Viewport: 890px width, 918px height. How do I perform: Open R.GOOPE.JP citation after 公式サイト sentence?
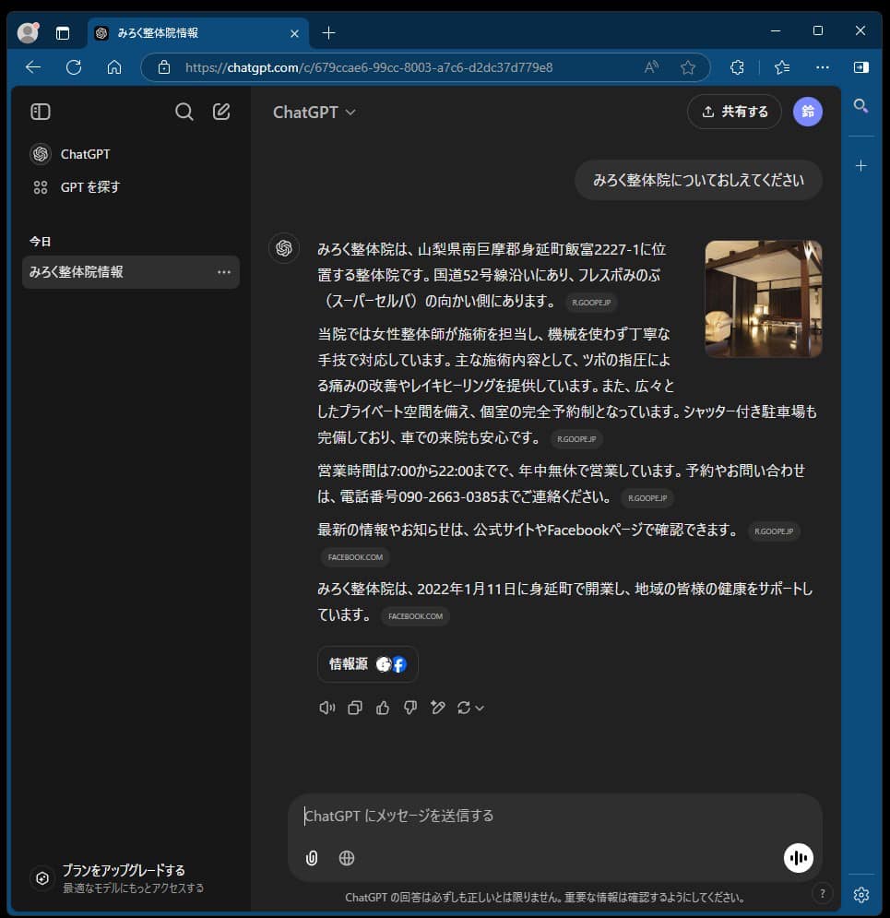tap(774, 531)
